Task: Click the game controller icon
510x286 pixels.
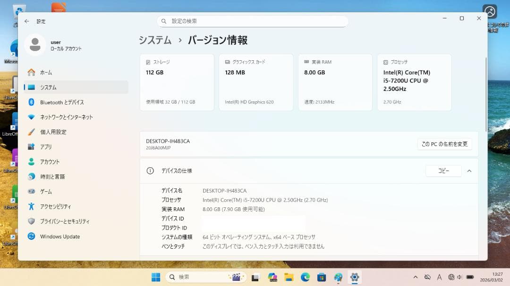Action: pyautogui.click(x=31, y=192)
